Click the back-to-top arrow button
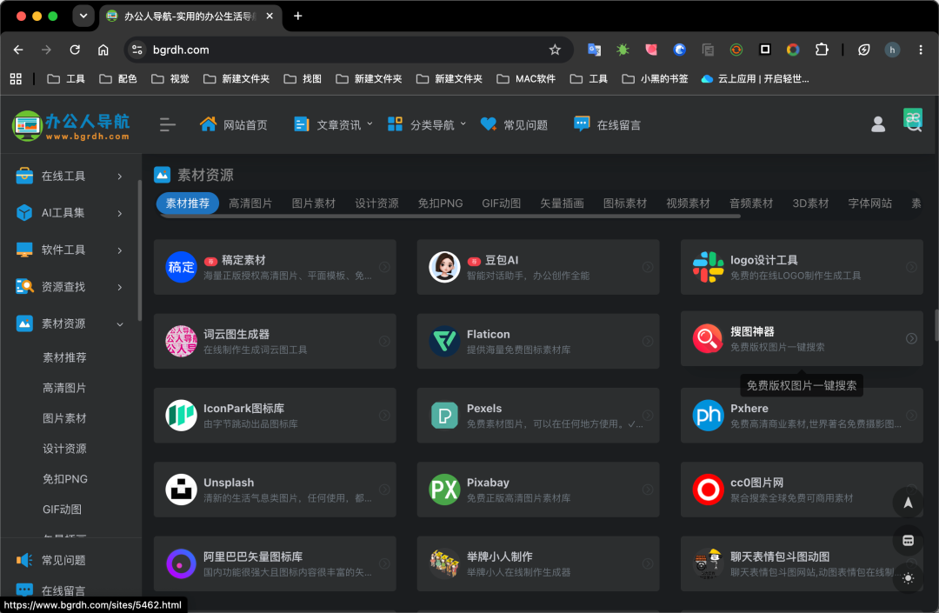 click(x=908, y=503)
